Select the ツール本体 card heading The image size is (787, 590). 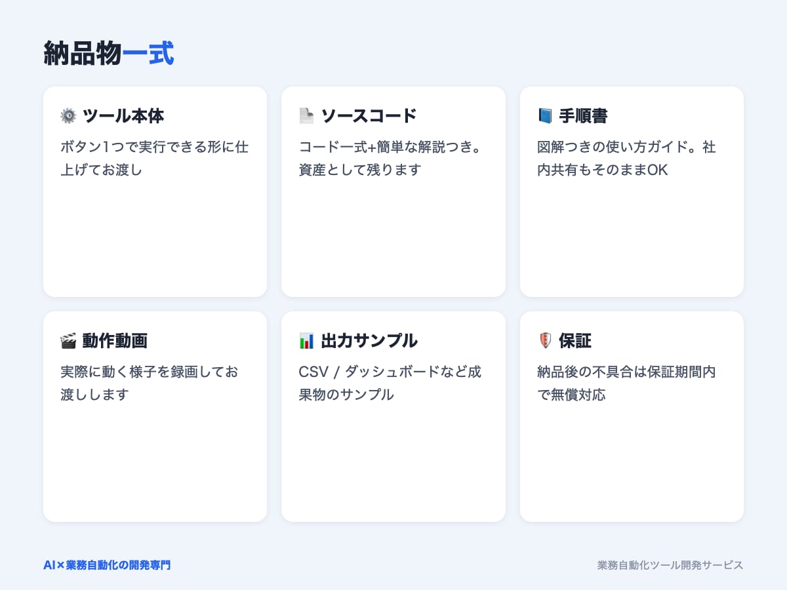[123, 116]
